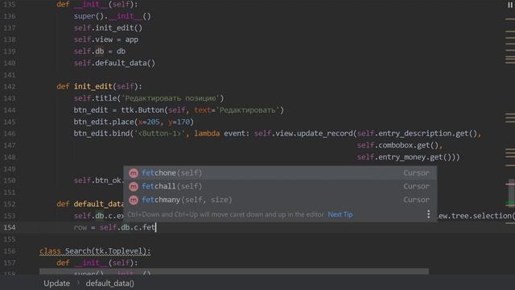Click Update breadcrumb in bottom bar

pos(57,283)
